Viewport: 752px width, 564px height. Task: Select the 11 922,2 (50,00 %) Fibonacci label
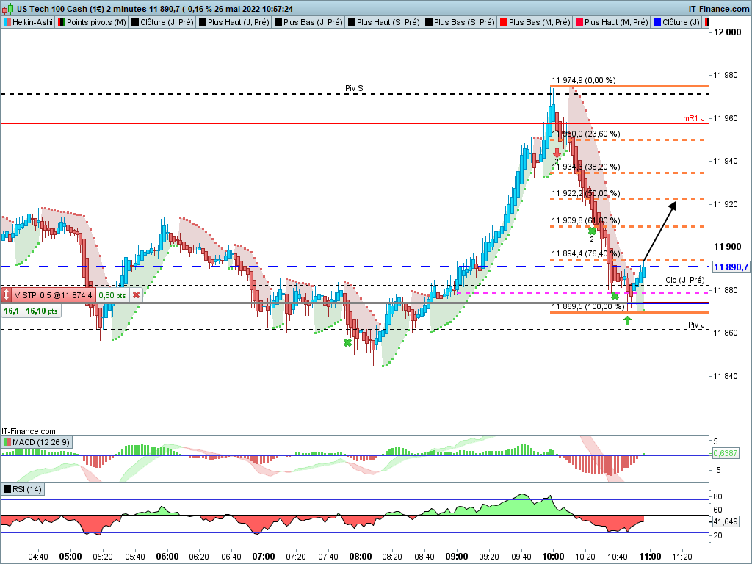tap(585, 193)
